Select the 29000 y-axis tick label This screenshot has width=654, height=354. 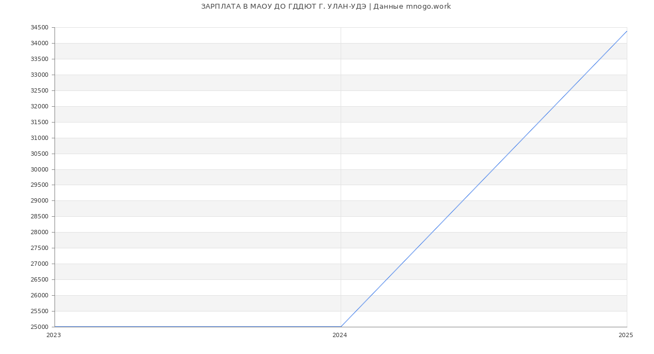pos(39,201)
